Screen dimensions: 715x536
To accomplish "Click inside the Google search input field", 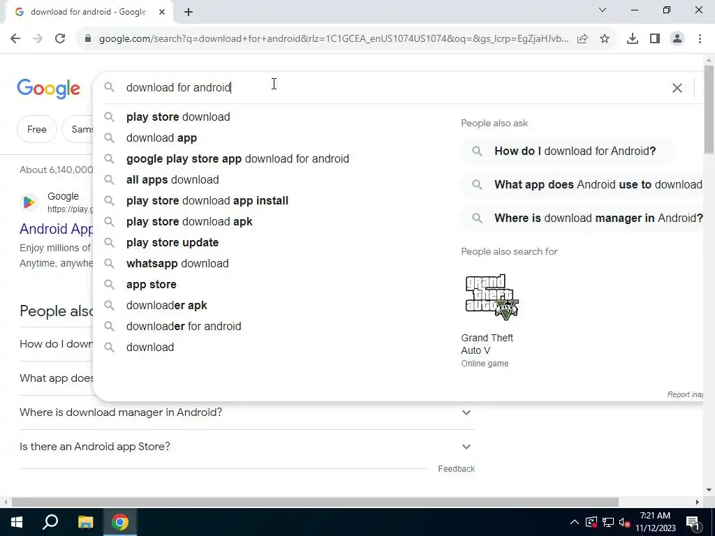I will pyautogui.click(x=392, y=87).
